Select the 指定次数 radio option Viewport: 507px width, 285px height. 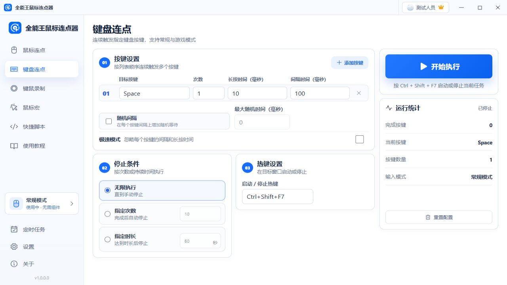tap(107, 214)
